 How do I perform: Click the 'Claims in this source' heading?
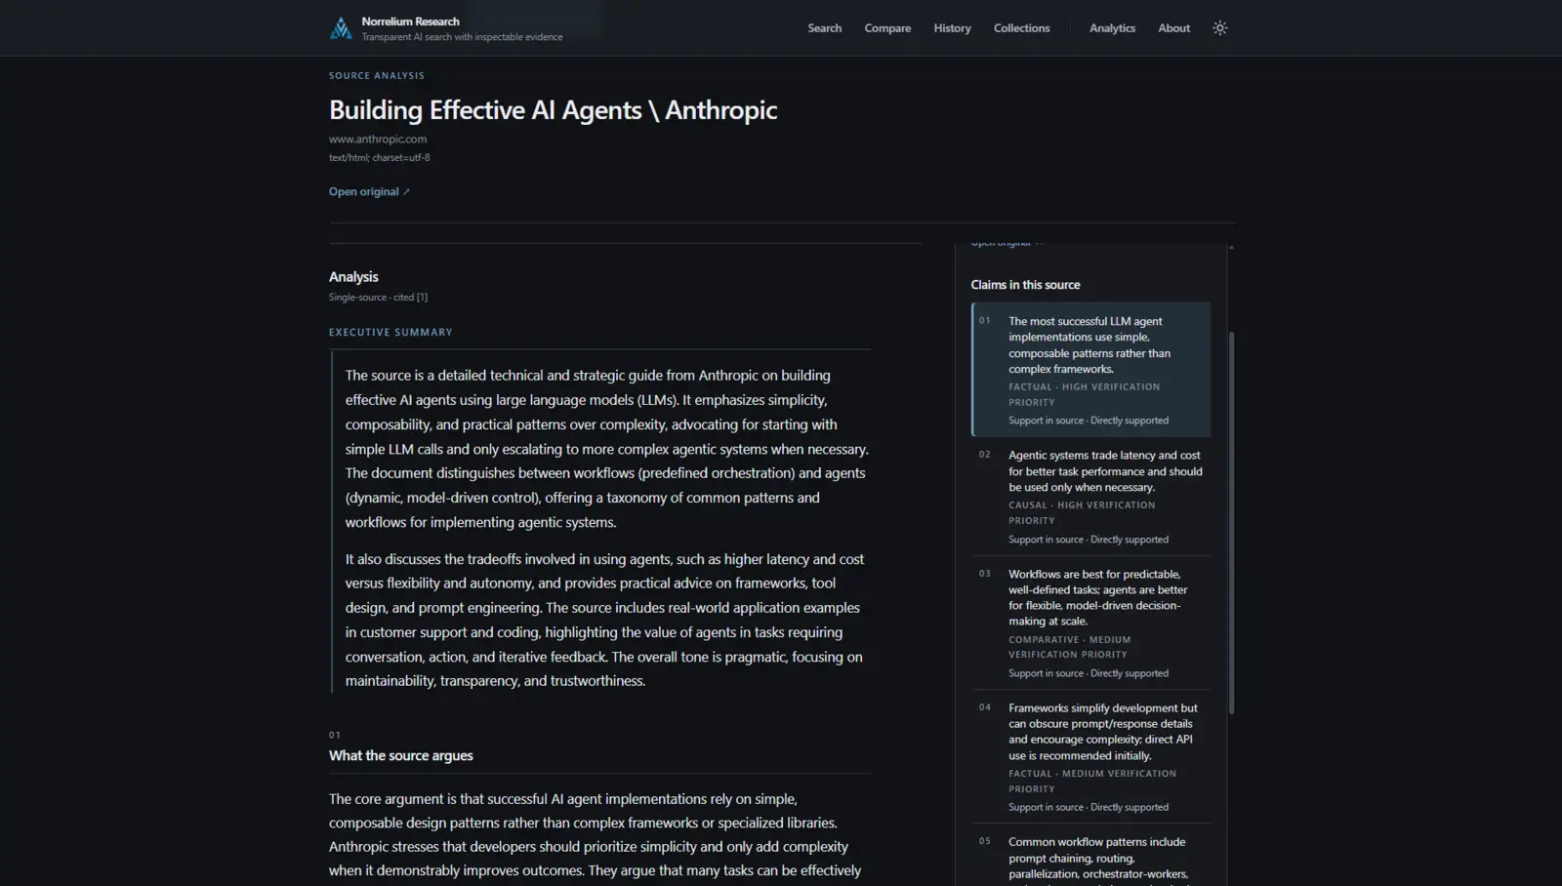click(x=1025, y=285)
